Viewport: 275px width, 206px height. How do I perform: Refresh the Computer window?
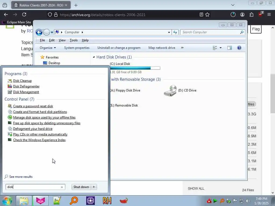175,32
